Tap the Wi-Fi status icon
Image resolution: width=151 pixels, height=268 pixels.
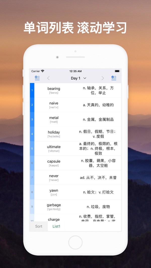click(43, 71)
